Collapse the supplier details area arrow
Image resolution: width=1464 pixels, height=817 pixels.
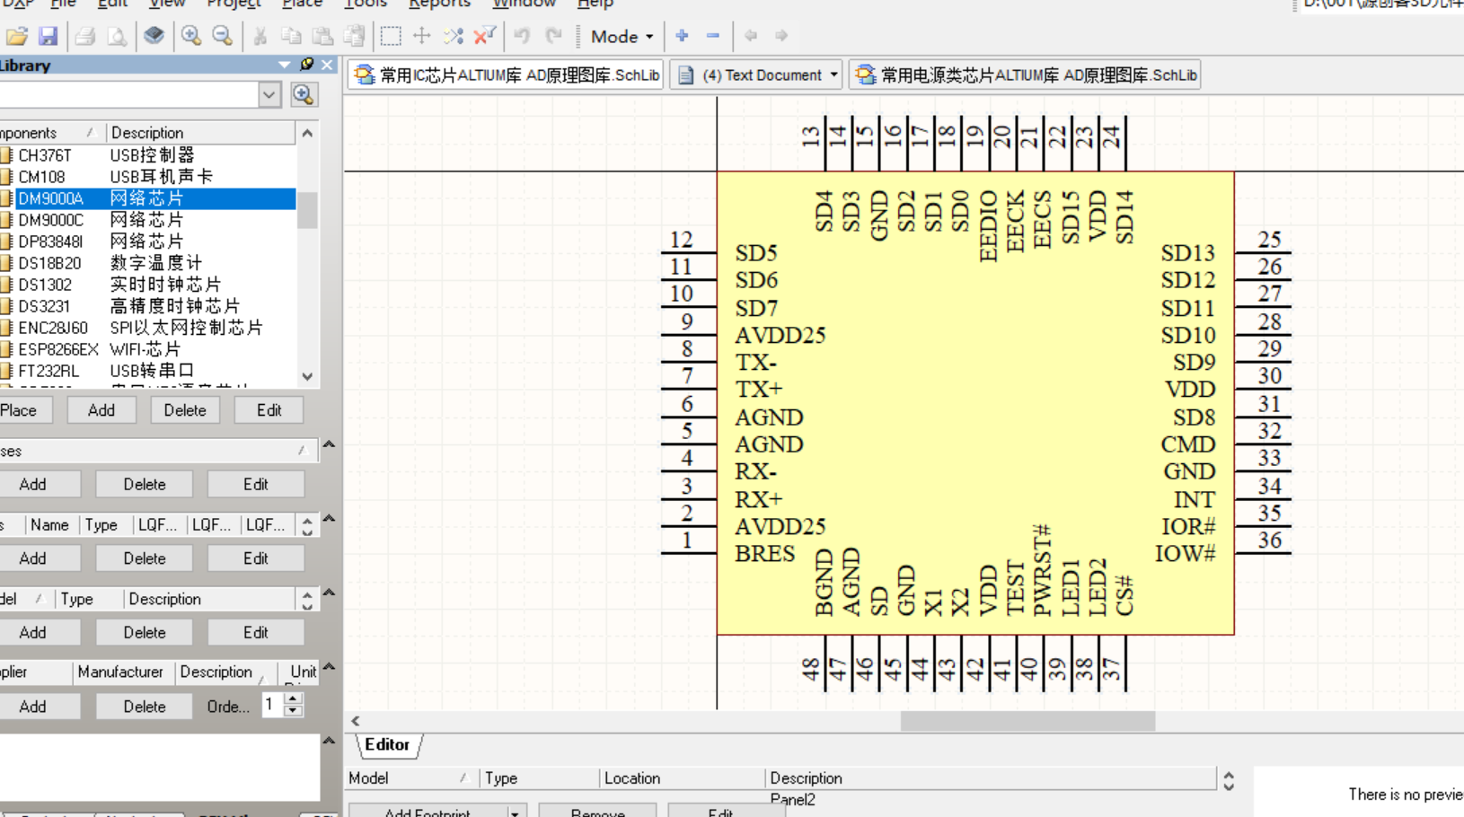pyautogui.click(x=329, y=741)
